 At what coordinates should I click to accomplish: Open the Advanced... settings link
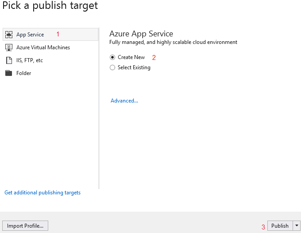click(124, 101)
